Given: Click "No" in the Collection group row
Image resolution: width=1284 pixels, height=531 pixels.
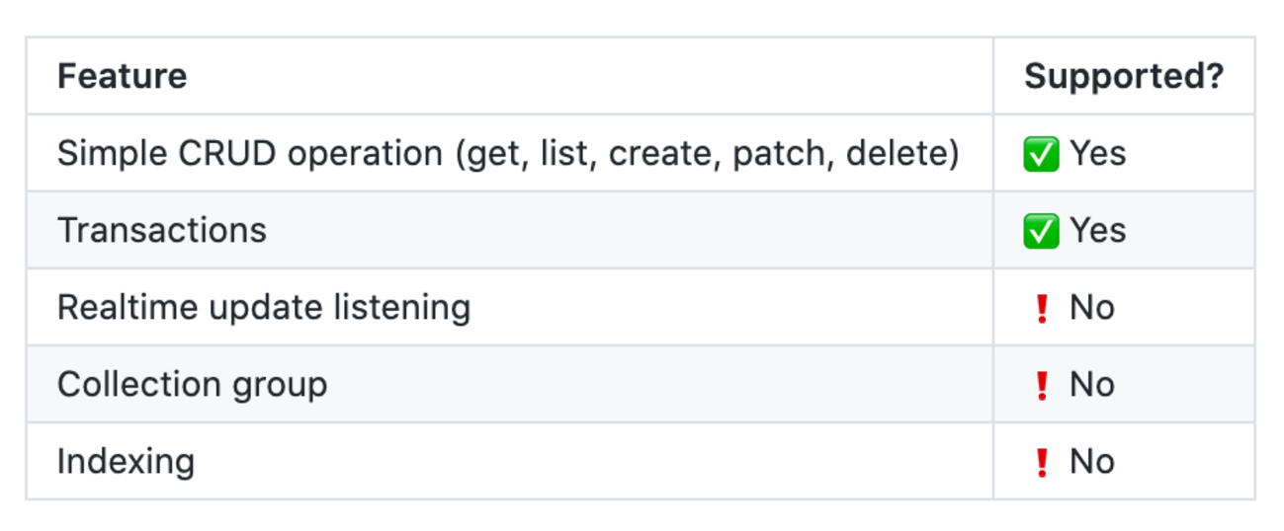Looking at the screenshot, I should coord(1092,385).
